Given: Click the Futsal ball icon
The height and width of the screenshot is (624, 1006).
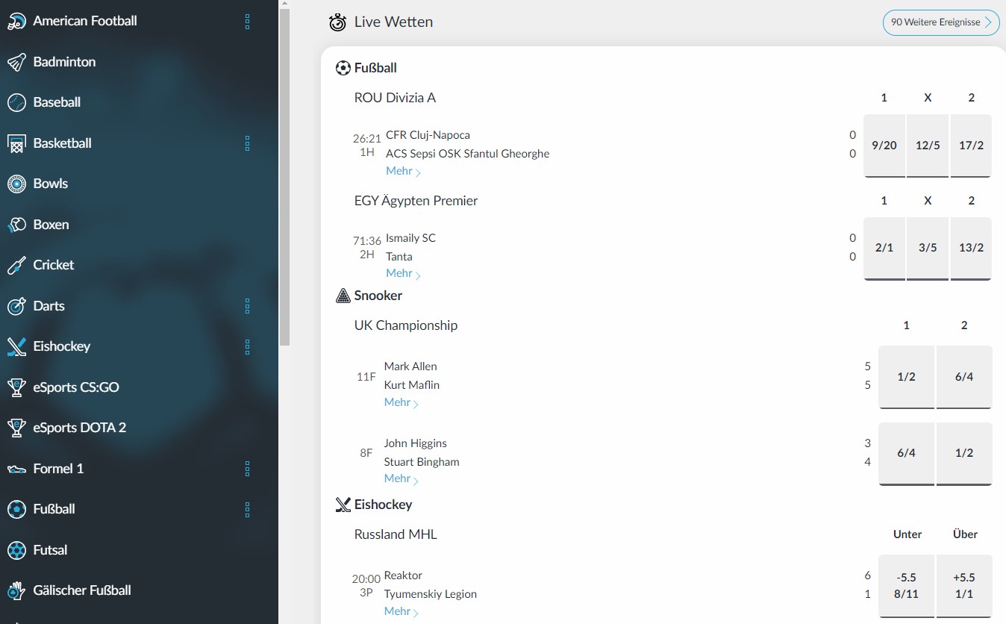Looking at the screenshot, I should [x=16, y=550].
